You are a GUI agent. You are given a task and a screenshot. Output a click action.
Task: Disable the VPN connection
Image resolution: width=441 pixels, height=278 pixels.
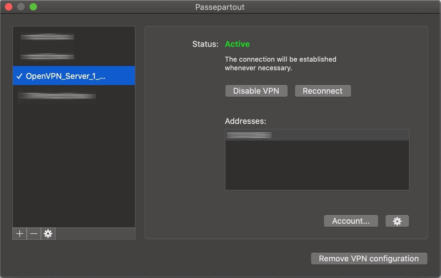pos(256,91)
